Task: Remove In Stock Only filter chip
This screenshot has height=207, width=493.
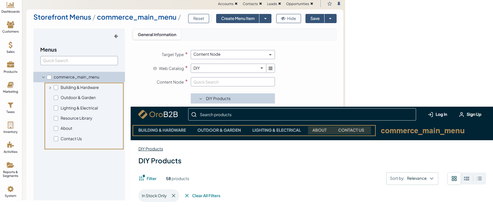Action: (x=174, y=196)
